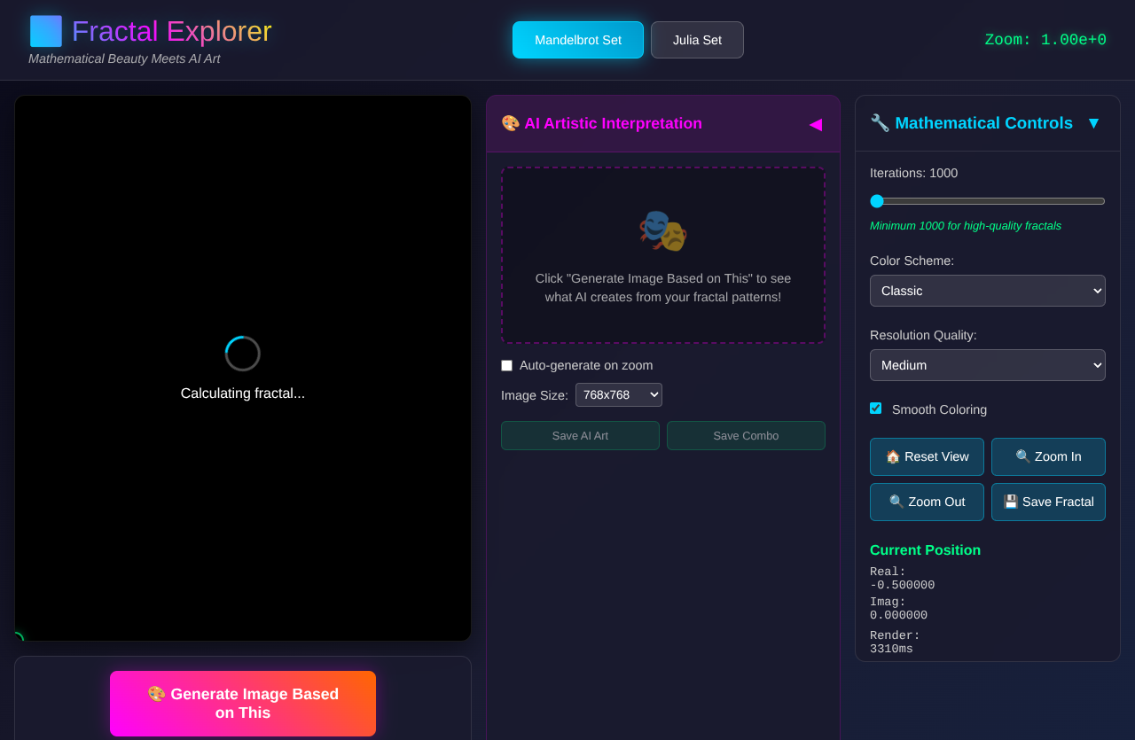The height and width of the screenshot is (740, 1135).
Task: Open the Resolution Quality dropdown showing Medium
Action: pos(987,365)
